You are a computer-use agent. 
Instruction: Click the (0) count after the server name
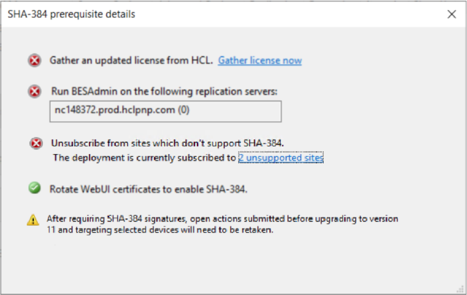pyautogui.click(x=184, y=111)
